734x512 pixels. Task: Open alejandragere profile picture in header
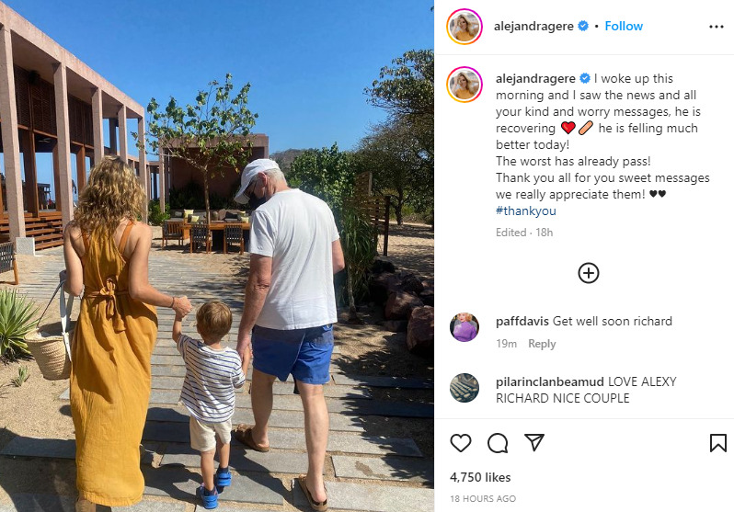[464, 27]
